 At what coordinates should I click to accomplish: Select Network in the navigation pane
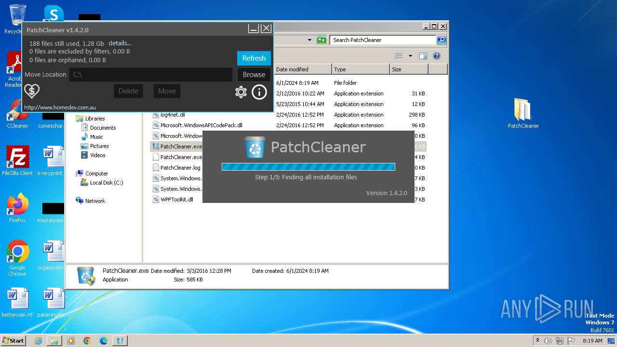(x=95, y=201)
